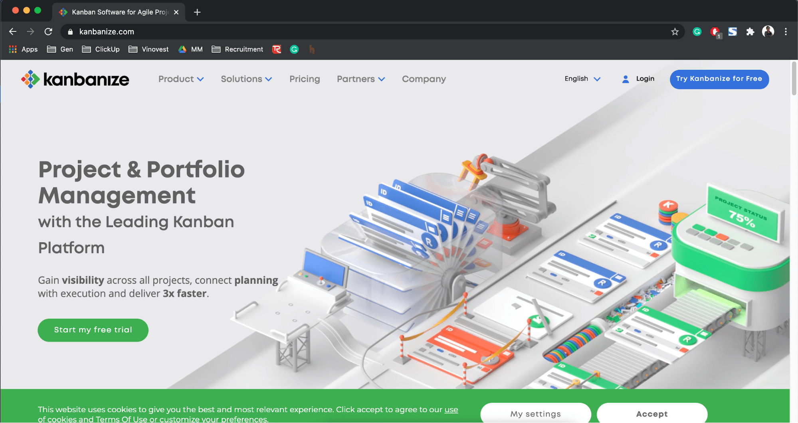Open the red TR bookmark icon
Image resolution: width=798 pixels, height=423 pixels.
(277, 49)
